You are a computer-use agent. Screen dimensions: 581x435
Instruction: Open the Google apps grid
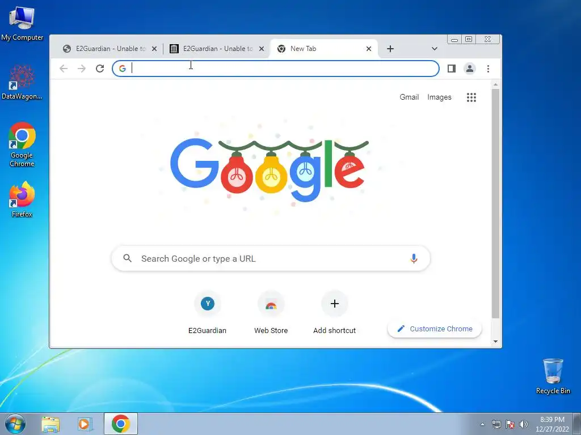pyautogui.click(x=471, y=97)
